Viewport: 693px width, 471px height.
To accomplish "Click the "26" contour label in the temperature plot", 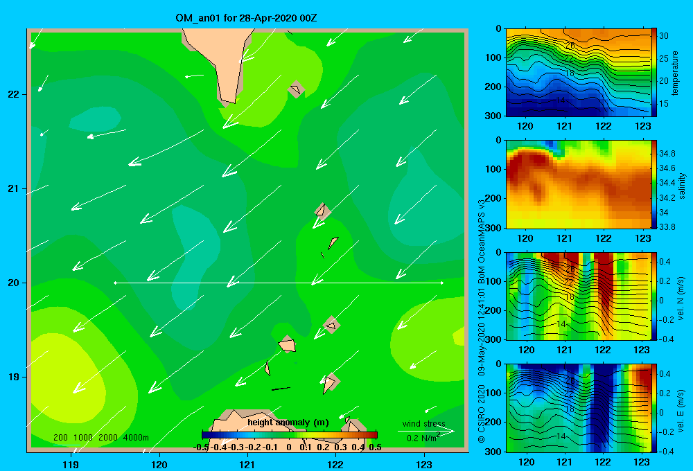I will click(x=570, y=46).
